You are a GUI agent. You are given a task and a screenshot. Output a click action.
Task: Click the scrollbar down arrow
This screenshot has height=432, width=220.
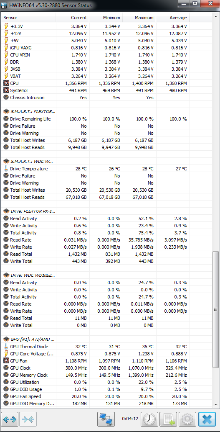coord(216,404)
